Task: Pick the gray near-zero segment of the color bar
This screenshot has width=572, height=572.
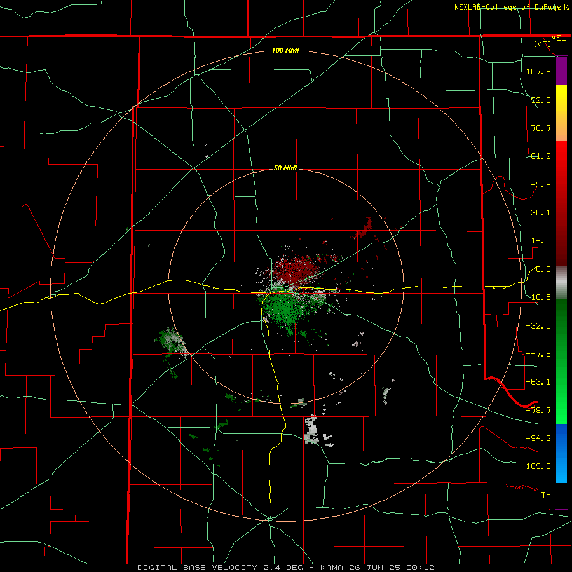Action: point(561,283)
